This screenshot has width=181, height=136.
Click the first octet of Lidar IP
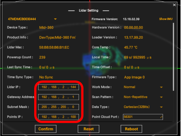(x=44, y=87)
